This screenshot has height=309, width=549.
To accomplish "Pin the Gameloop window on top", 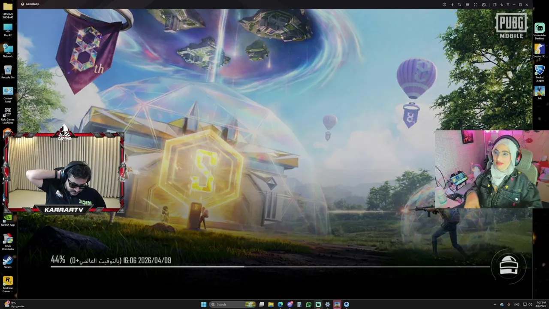I will (x=502, y=5).
